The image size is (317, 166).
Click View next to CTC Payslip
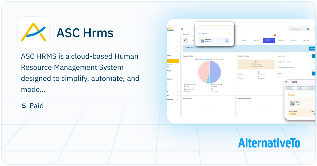[230, 34]
